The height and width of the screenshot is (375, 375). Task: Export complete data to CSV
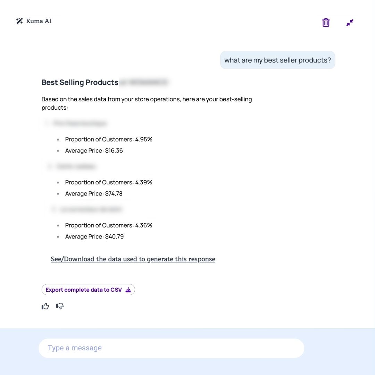[x=88, y=290]
